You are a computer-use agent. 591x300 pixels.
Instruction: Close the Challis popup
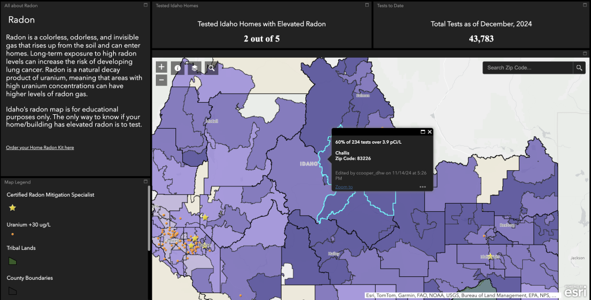coord(429,132)
